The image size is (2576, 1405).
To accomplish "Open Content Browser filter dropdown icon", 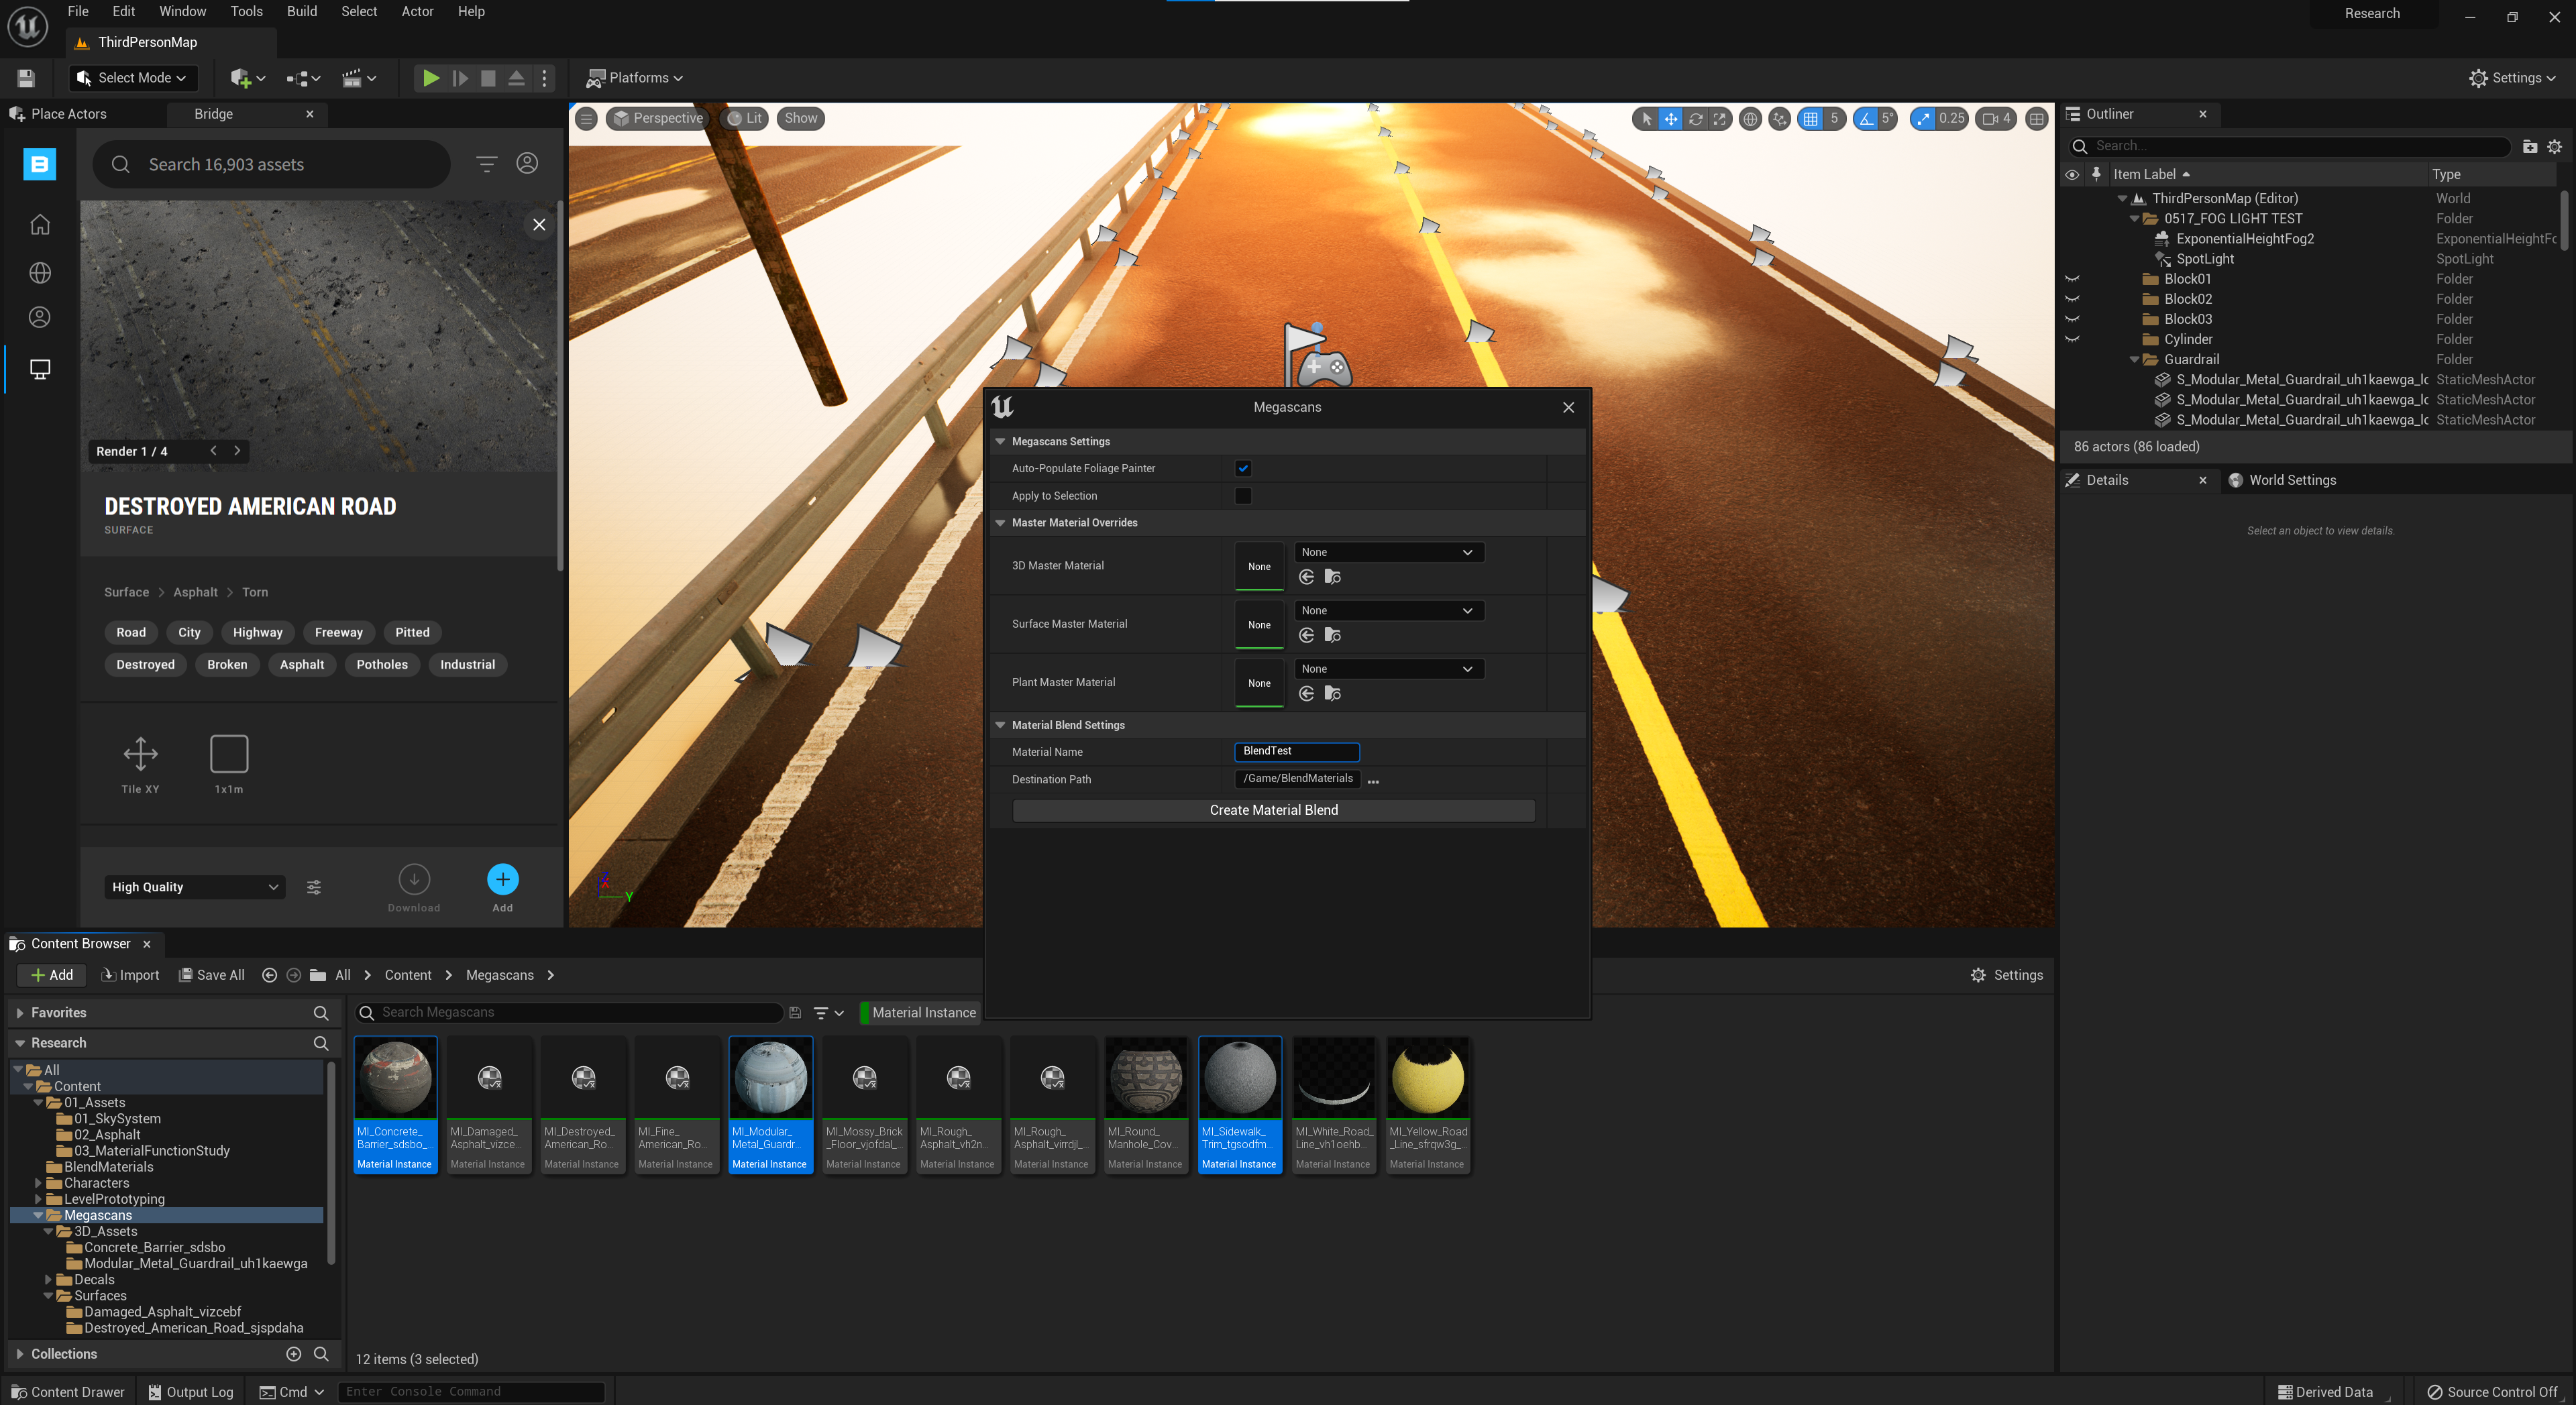I will 829,1013.
